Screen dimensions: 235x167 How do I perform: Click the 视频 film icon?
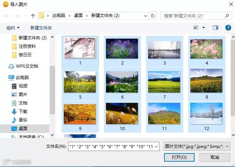click(x=14, y=86)
